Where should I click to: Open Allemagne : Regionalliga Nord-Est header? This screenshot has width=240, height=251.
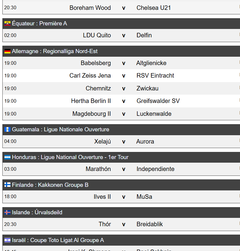click(121, 51)
